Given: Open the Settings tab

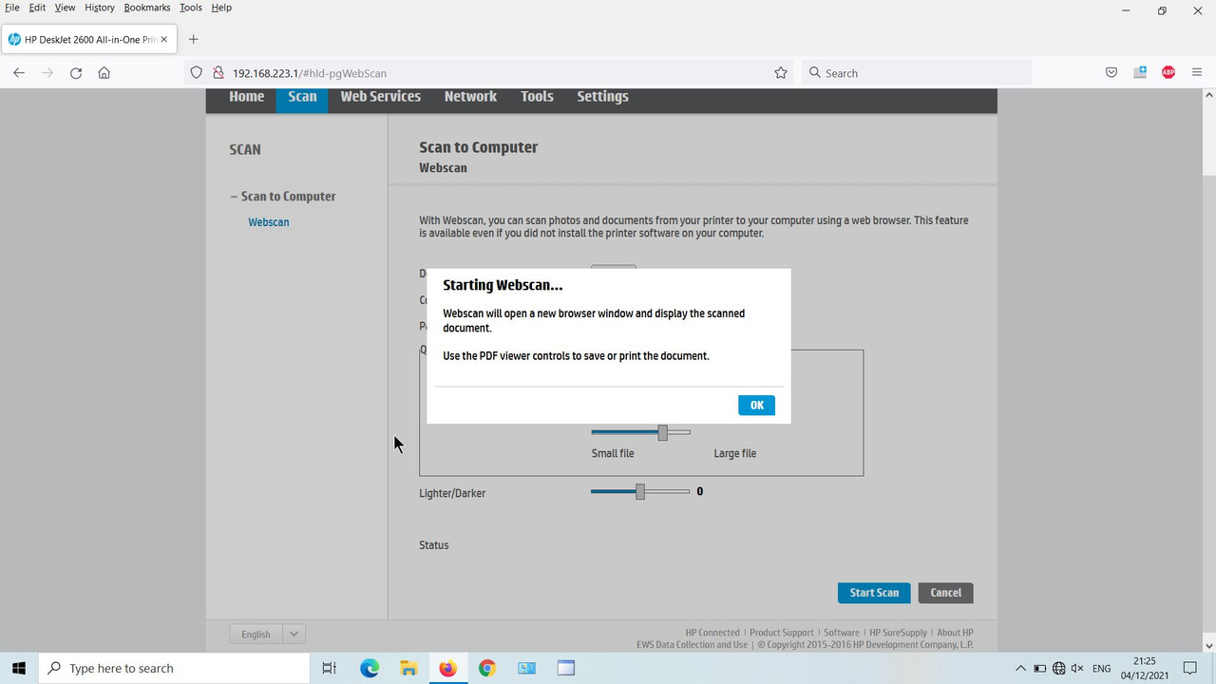Looking at the screenshot, I should click(x=602, y=97).
